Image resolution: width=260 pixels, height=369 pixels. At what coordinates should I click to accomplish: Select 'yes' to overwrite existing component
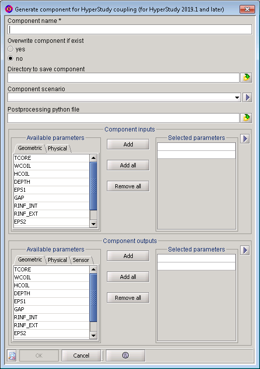(10, 49)
